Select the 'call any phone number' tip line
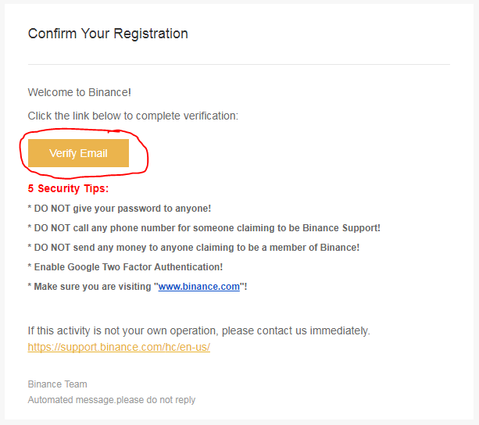The width and height of the screenshot is (479, 425). (204, 228)
